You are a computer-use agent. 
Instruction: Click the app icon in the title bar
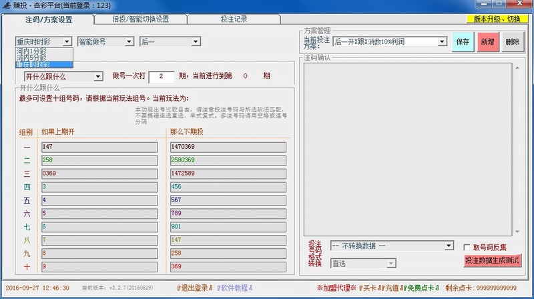click(5, 5)
